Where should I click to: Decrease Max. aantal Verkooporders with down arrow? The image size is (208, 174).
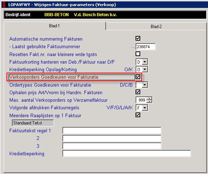[149, 101]
